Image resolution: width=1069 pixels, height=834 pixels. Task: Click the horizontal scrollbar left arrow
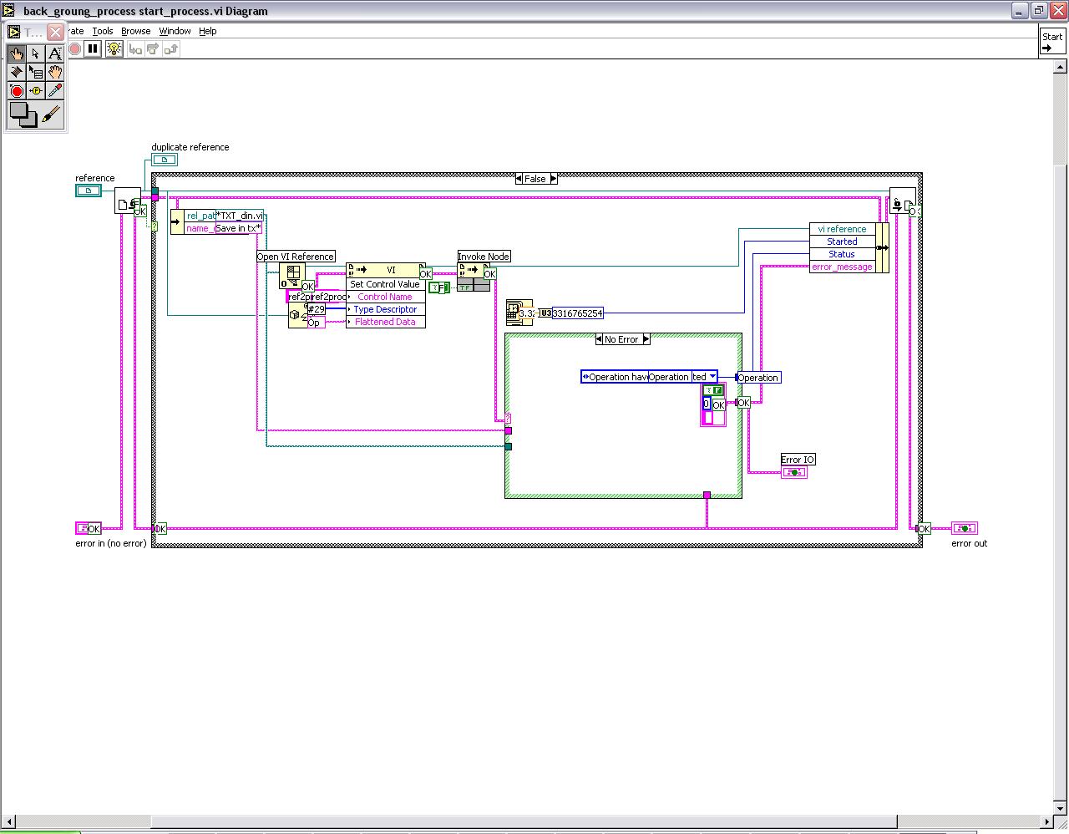(8, 822)
